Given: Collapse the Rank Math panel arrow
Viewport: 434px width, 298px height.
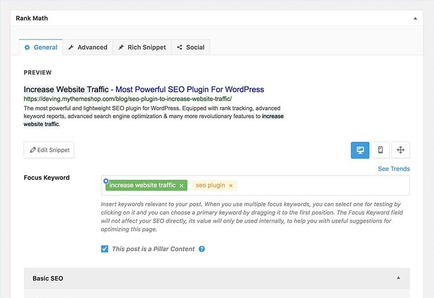Looking at the screenshot, I should coord(415,19).
